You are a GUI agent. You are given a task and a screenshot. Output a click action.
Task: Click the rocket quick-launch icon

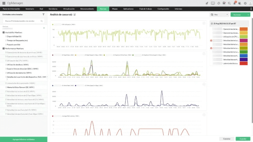(207, 3)
